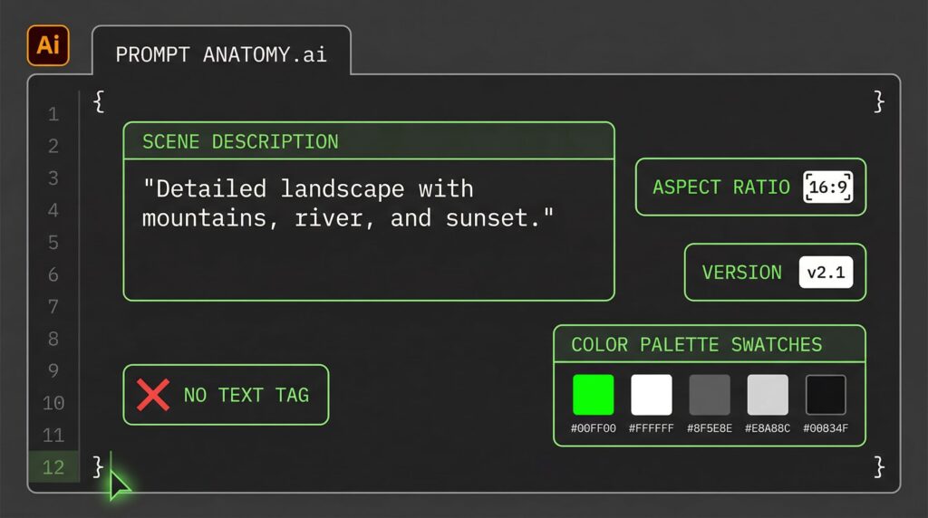Switch to the PROMPT ANATOMY.ai tab

pos(221,54)
